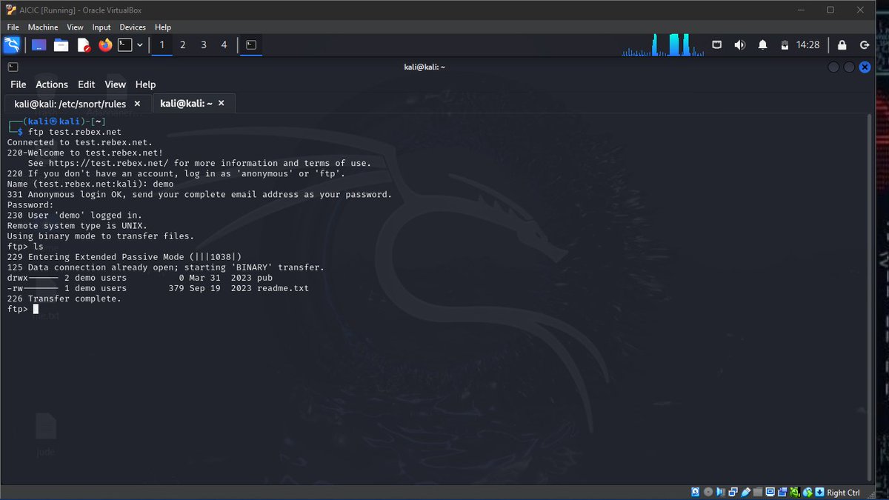Launch the text editor panel icon
The width and height of the screenshot is (889, 500).
pos(83,45)
